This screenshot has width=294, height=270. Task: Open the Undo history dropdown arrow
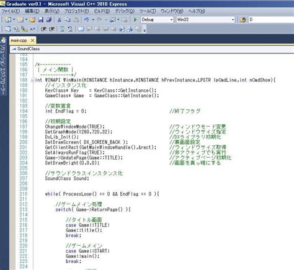tap(93, 20)
